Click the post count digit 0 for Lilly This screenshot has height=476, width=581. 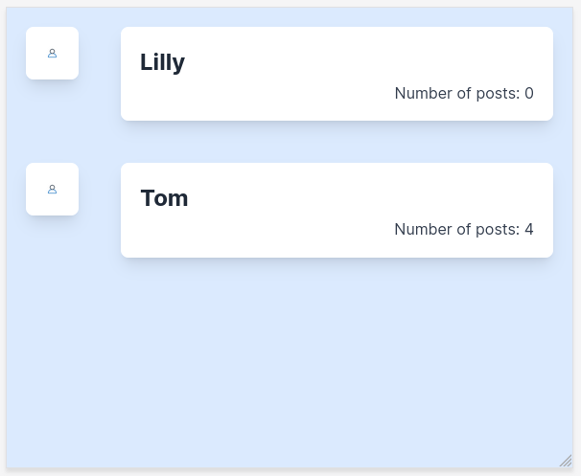(x=529, y=93)
